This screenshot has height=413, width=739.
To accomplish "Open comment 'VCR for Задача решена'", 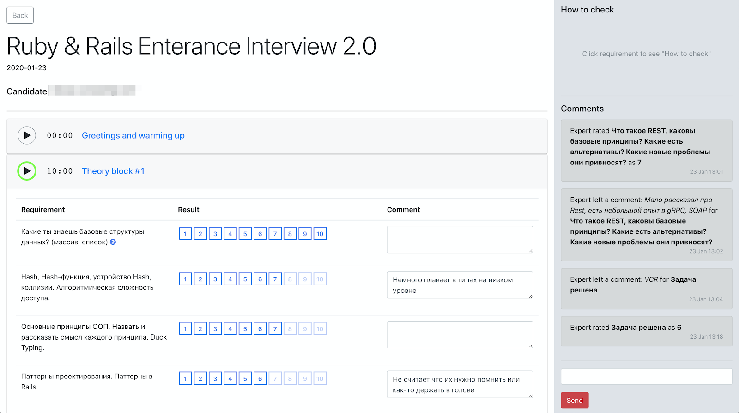I will tap(646, 289).
